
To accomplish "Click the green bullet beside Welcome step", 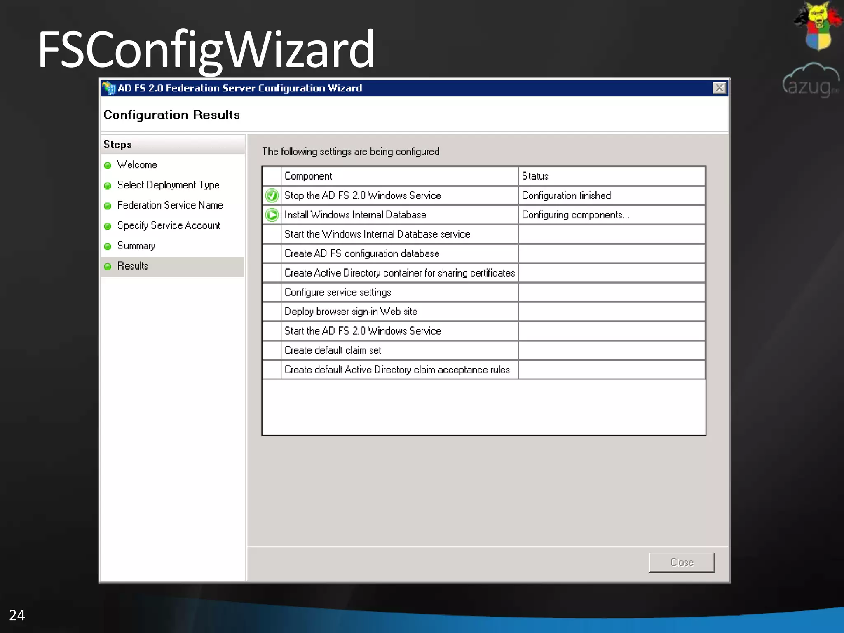I will (108, 165).
